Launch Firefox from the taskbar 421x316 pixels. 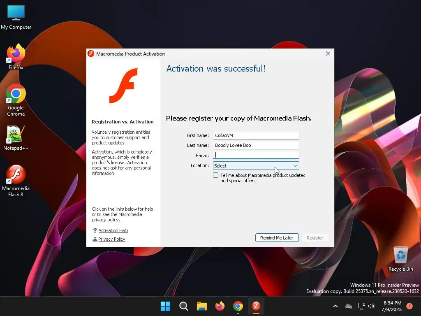tap(220, 306)
